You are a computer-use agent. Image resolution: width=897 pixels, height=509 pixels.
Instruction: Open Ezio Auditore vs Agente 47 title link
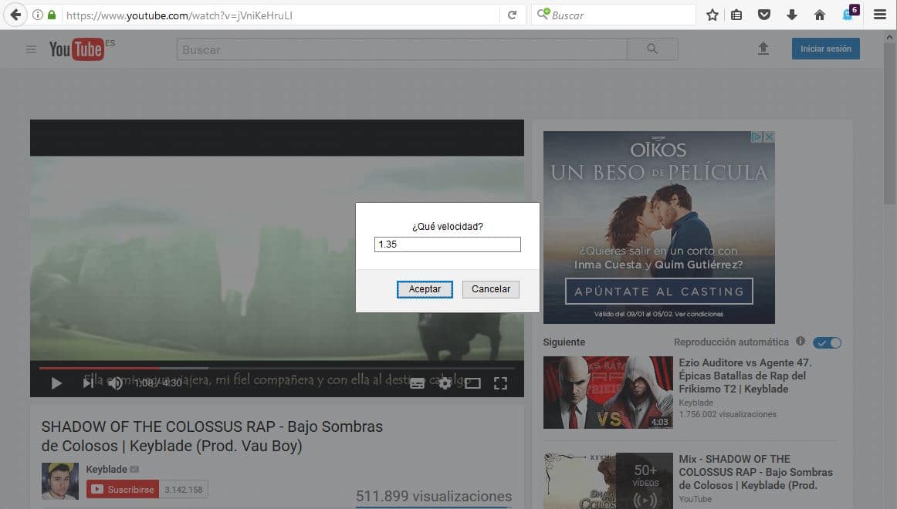tap(746, 376)
